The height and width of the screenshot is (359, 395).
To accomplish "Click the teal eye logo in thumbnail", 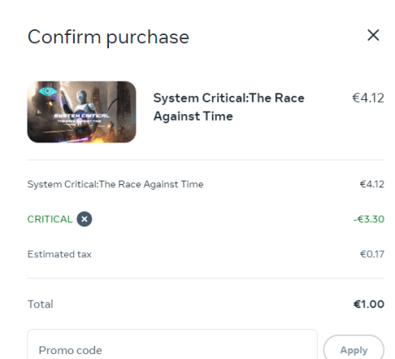I will click(47, 91).
